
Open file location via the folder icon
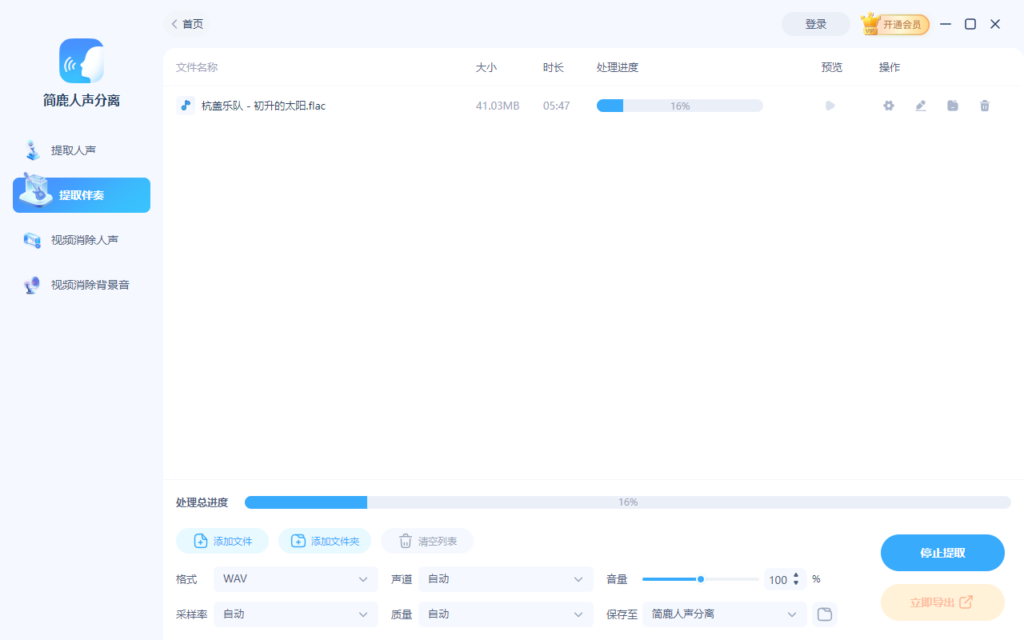(952, 105)
